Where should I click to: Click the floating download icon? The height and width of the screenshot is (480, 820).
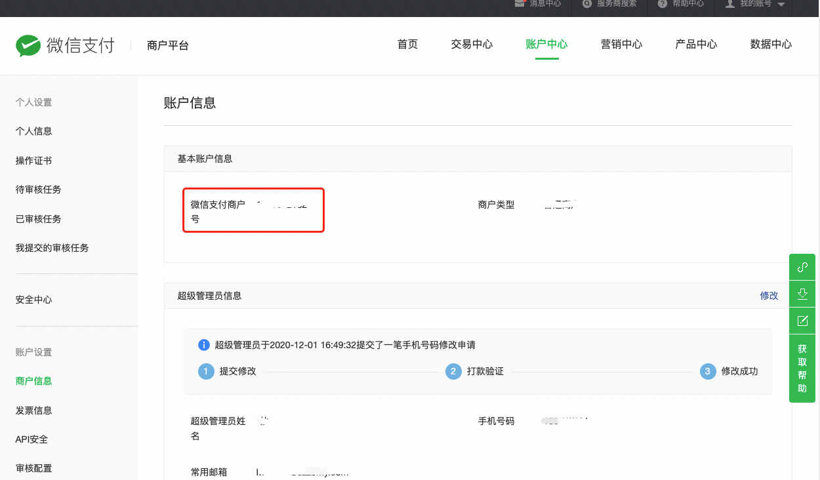pyautogui.click(x=802, y=294)
